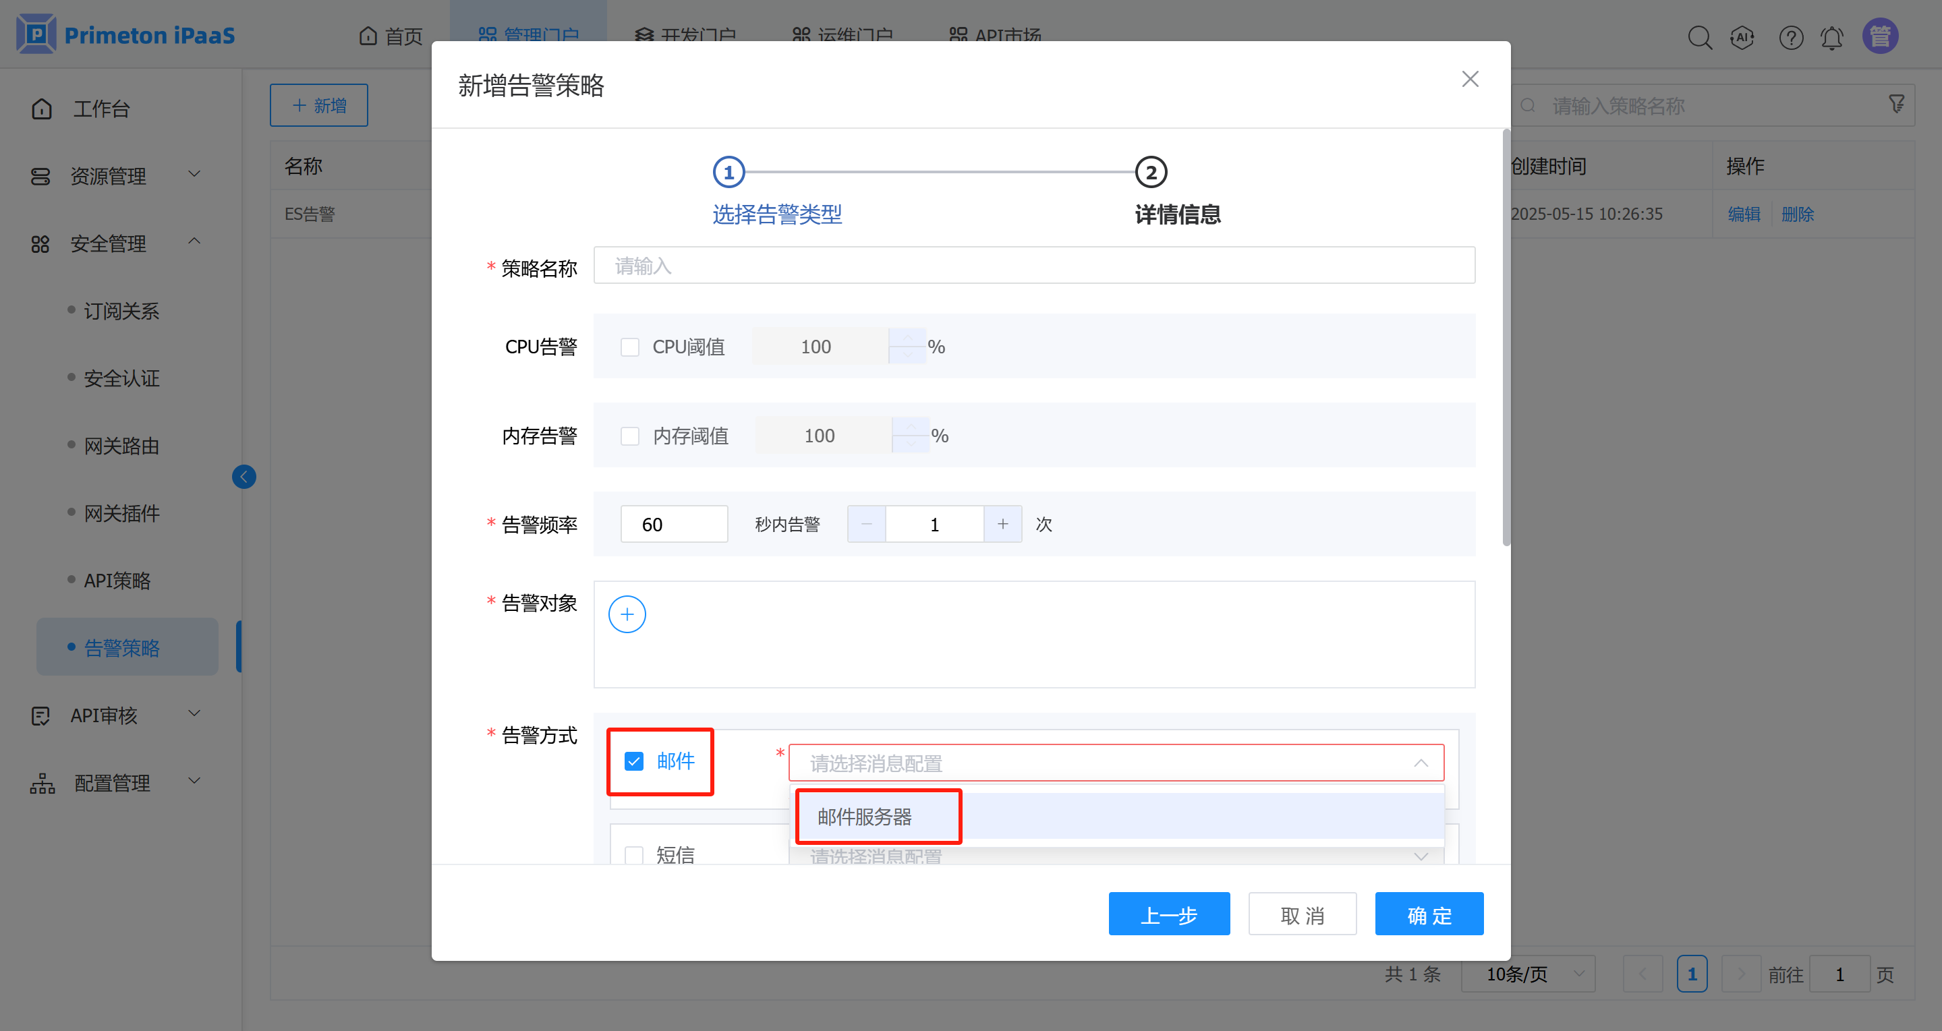Image resolution: width=1942 pixels, height=1031 pixels.
Task: Increase alert count with plus stepper
Action: 1002,524
